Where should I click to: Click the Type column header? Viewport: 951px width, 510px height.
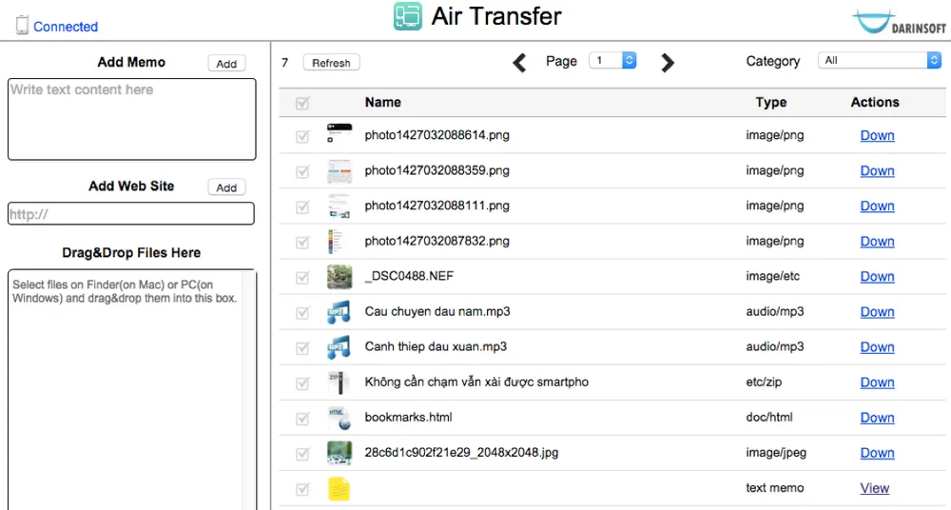771,102
